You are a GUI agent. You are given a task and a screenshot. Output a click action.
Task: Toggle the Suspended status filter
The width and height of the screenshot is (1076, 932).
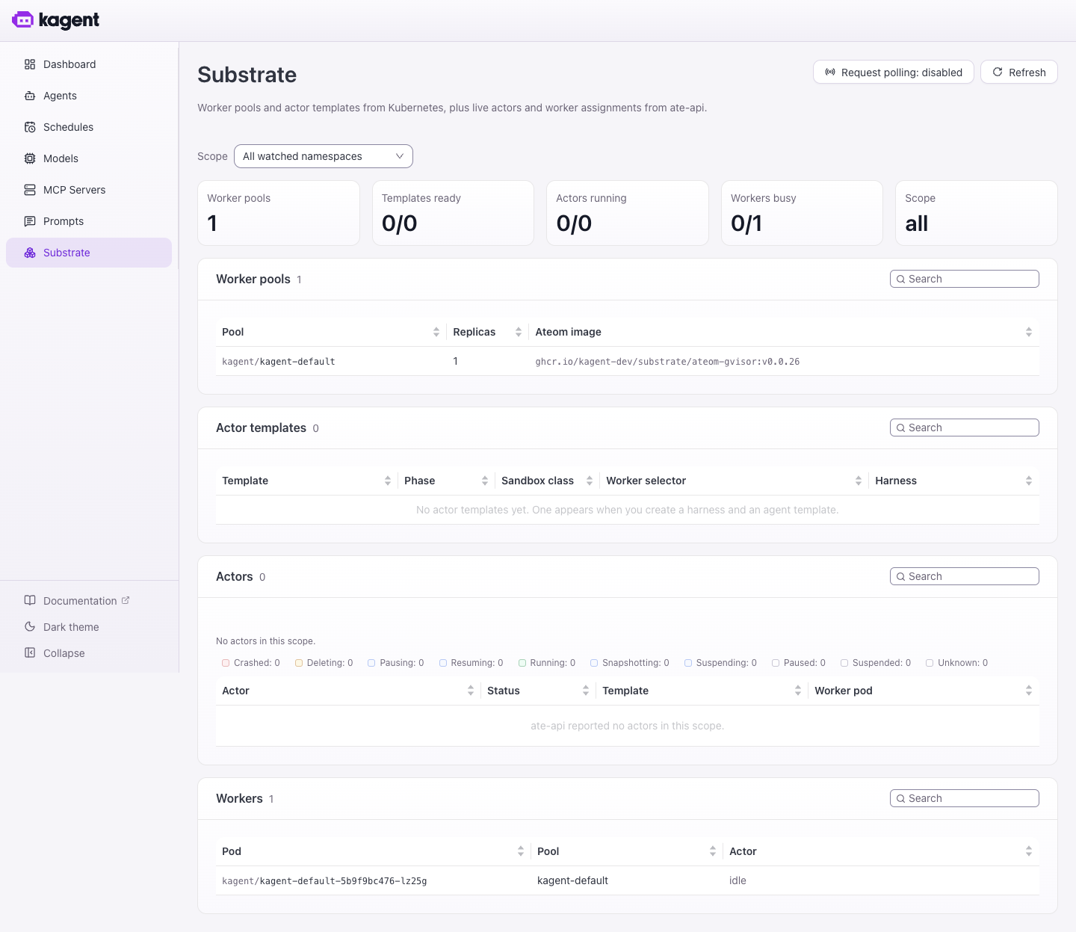pyautogui.click(x=876, y=663)
